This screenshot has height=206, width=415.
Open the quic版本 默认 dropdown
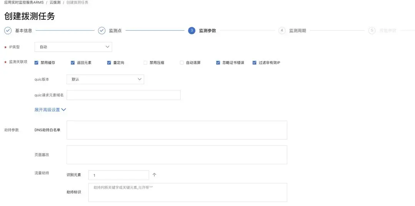[x=105, y=80]
